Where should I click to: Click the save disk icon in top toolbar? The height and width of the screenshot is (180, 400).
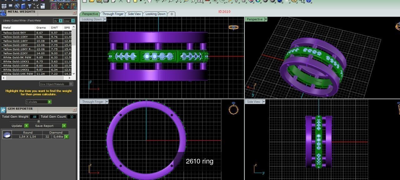(x=98, y=1)
